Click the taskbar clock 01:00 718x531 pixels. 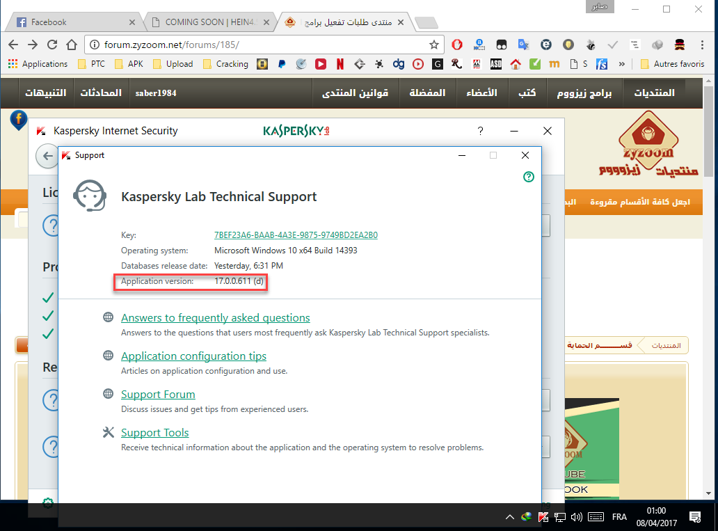pyautogui.click(x=656, y=517)
